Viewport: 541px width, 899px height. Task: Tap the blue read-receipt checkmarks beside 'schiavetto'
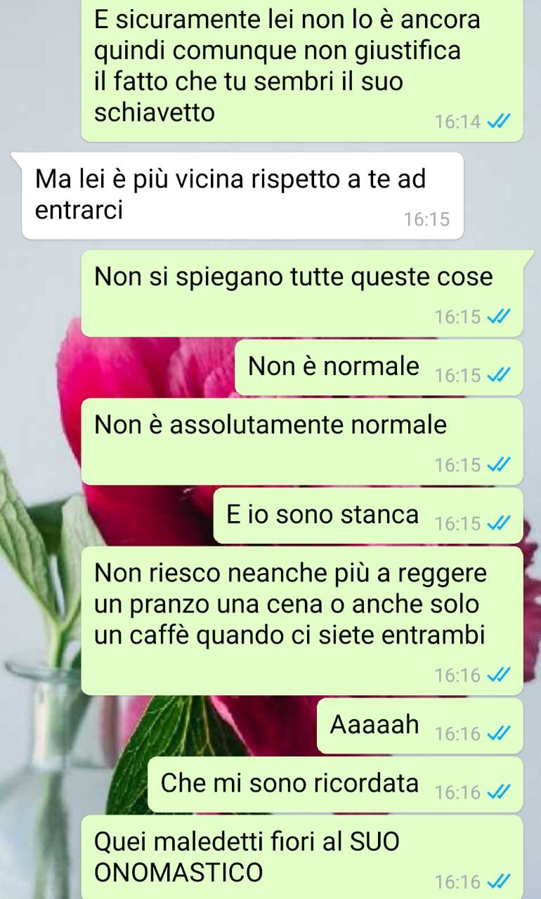point(497,122)
